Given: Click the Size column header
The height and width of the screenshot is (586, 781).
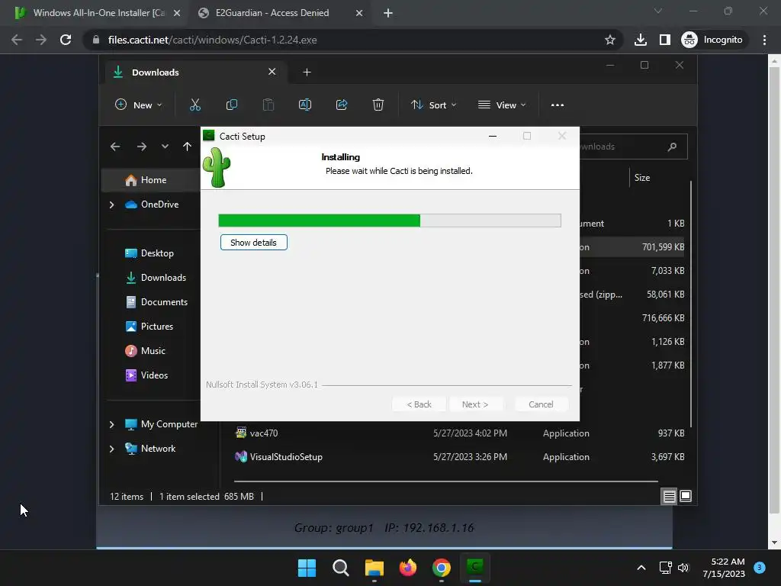Looking at the screenshot, I should [x=642, y=178].
